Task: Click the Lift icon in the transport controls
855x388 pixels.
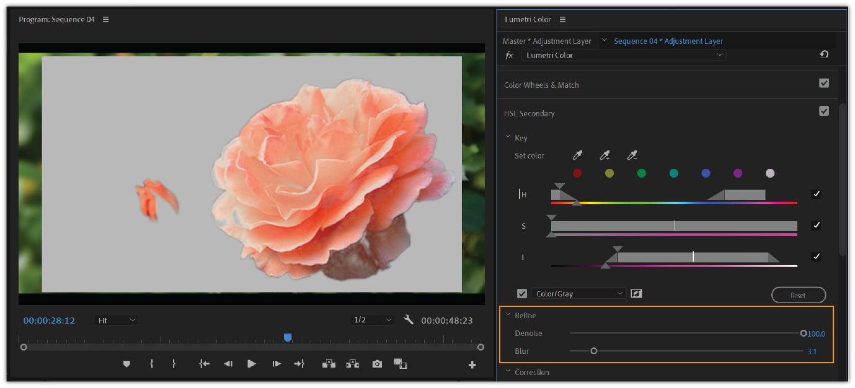Action: point(328,364)
